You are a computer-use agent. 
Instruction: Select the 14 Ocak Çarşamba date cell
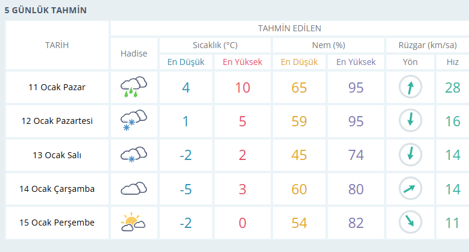(57, 189)
